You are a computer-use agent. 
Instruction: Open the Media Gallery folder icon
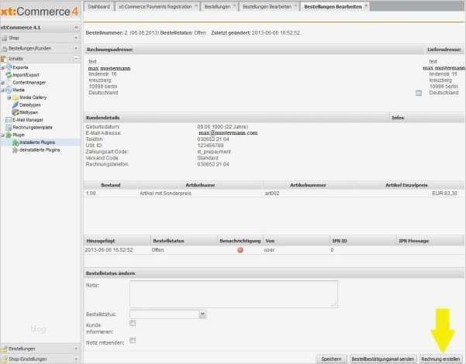(x=16, y=98)
